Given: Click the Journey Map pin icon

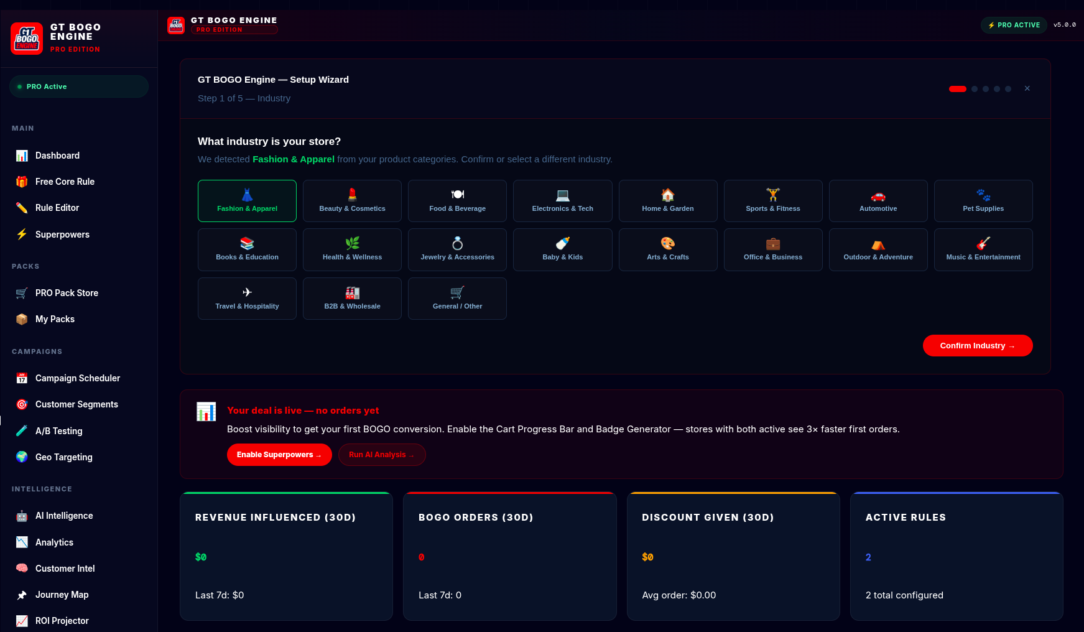Looking at the screenshot, I should [22, 595].
